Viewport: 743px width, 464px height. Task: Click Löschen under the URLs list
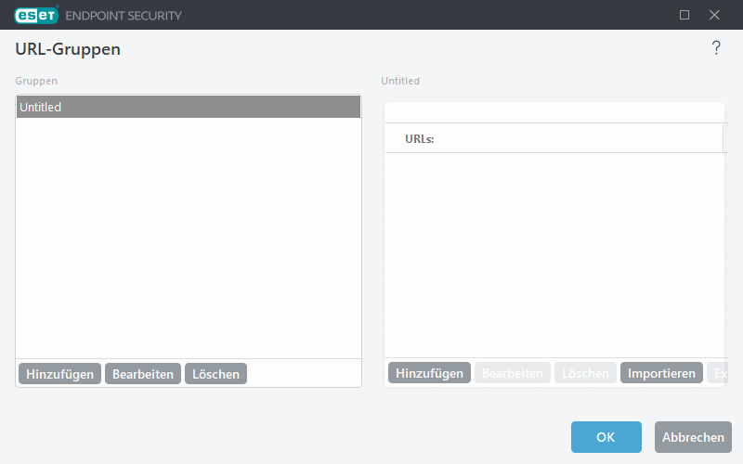coord(585,373)
